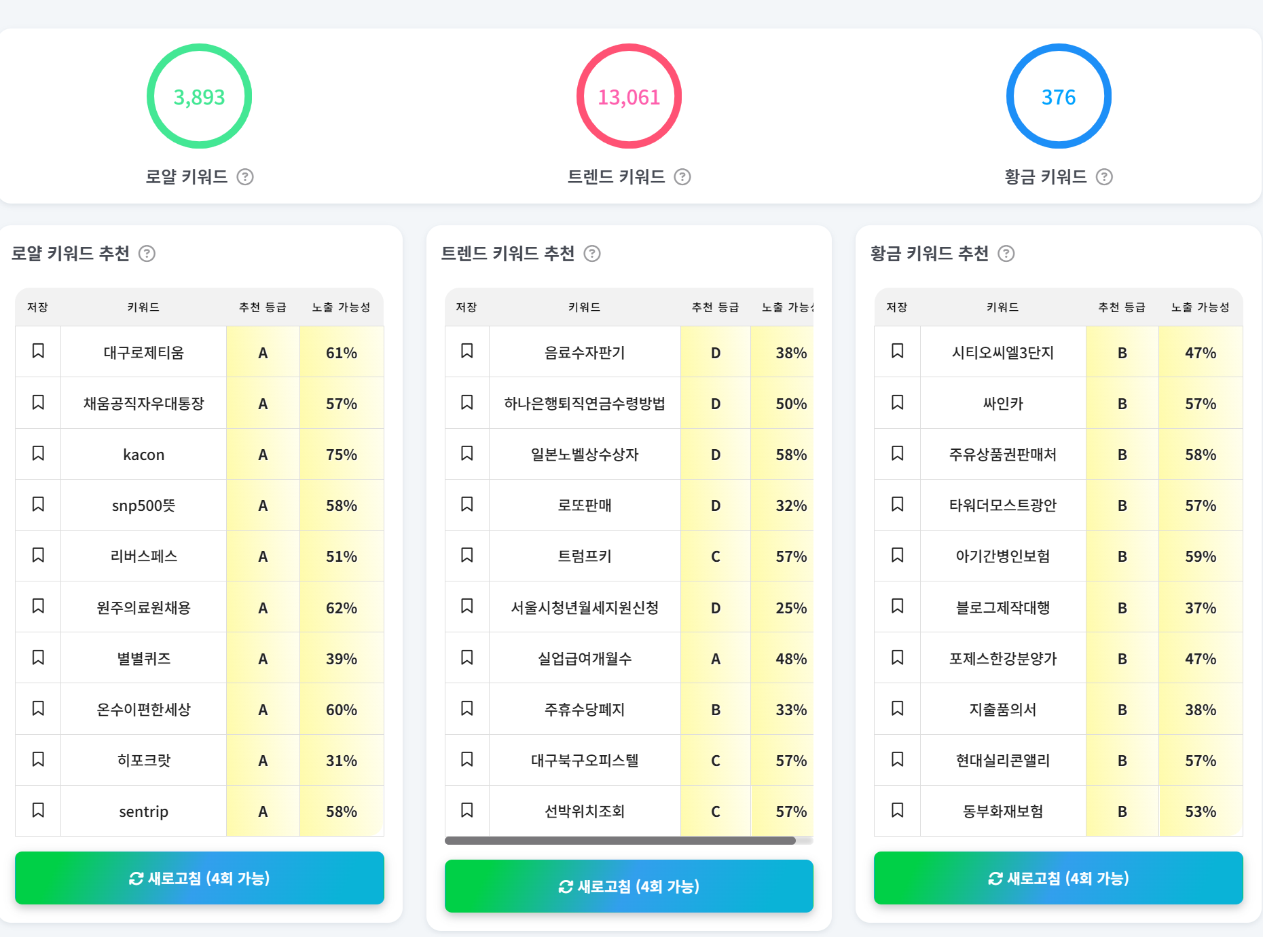This screenshot has width=1263, height=937.
Task: Bookmark the sentrip keyword
Action: pos(38,810)
